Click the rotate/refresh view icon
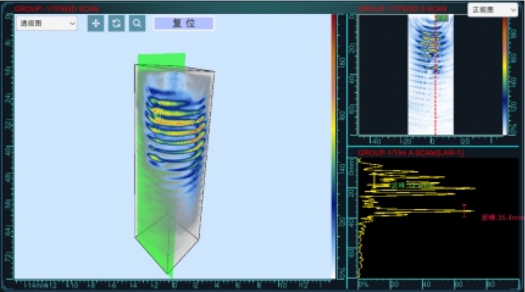Screen dimensions: 525x292 click(116, 23)
